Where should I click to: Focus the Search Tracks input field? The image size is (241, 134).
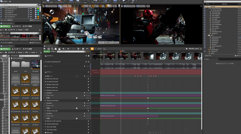[71, 51]
